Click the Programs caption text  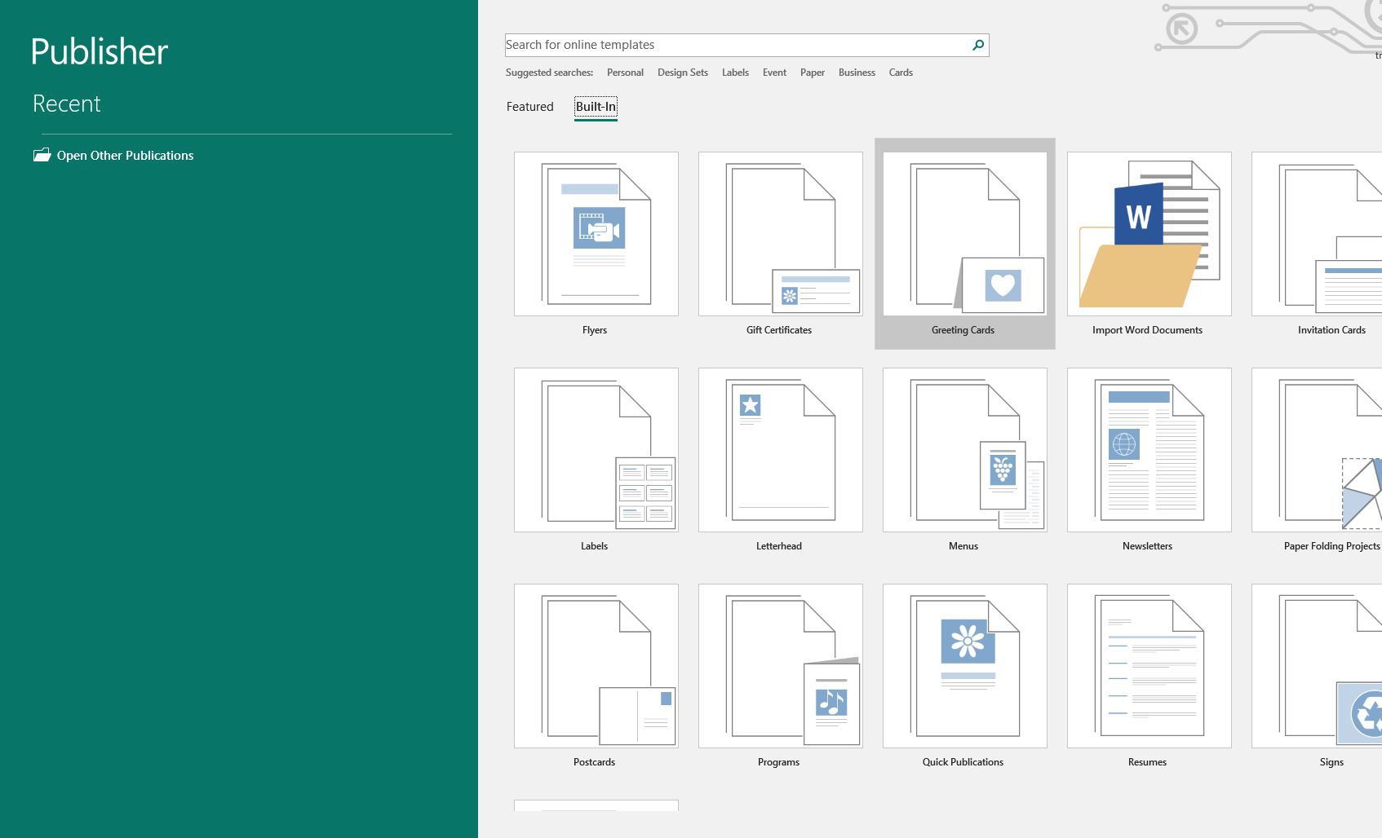tap(778, 762)
